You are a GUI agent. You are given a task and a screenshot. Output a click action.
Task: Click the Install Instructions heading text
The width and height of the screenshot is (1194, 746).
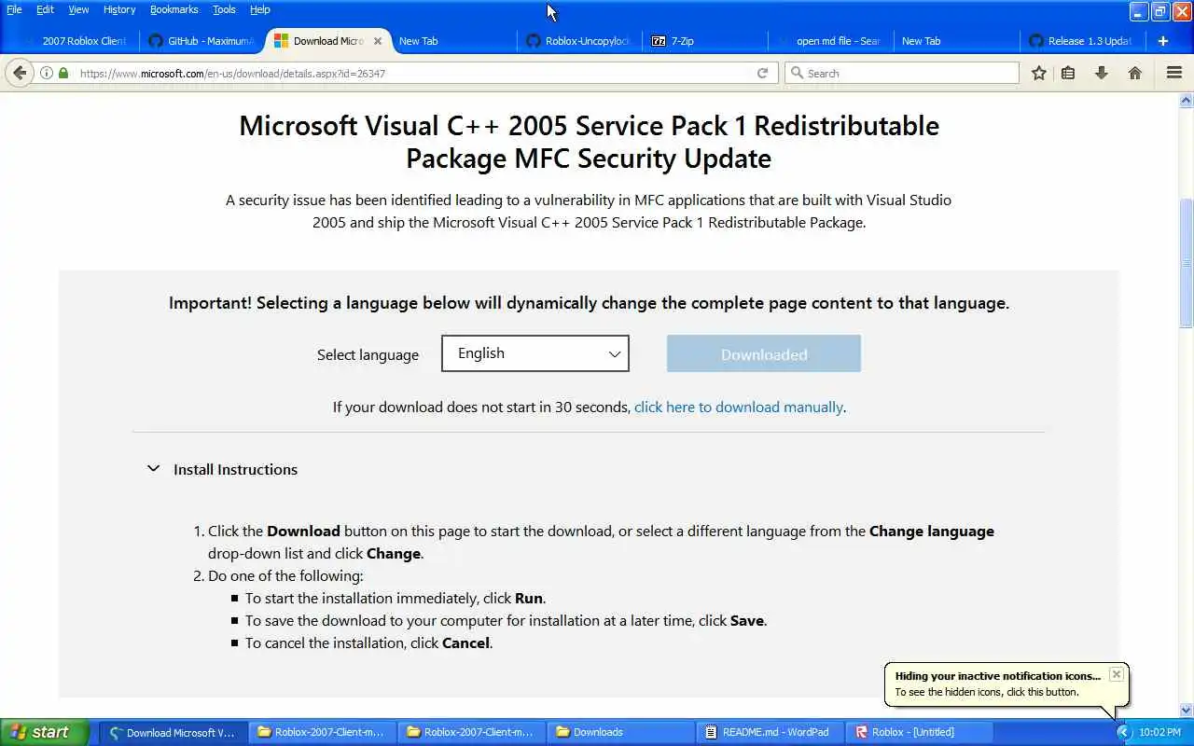pos(235,469)
